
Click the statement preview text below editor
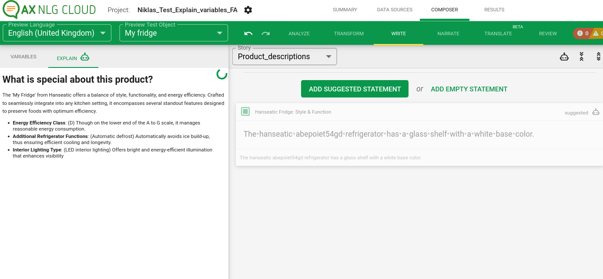[331, 158]
